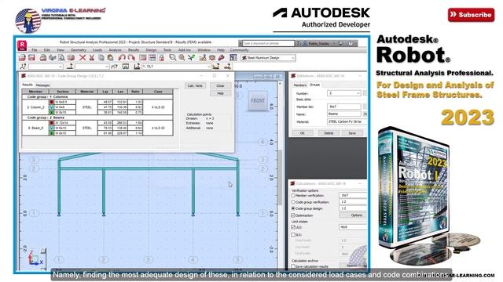Select the W 12x14 section row
503x282 pixels.
click(62, 123)
